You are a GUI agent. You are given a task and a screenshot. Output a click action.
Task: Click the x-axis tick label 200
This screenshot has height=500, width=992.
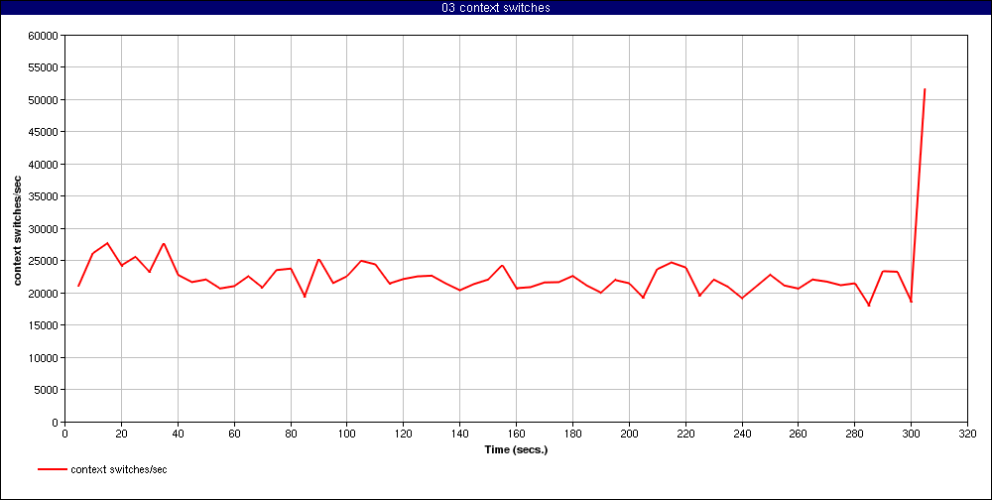pos(629,435)
